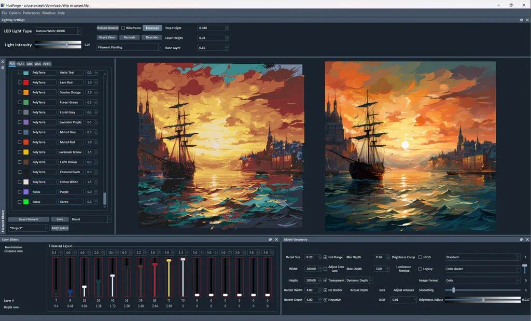This screenshot has height=321, width=531.
Task: Tick the checkbox for Lava Red filament
Action: (20, 82)
